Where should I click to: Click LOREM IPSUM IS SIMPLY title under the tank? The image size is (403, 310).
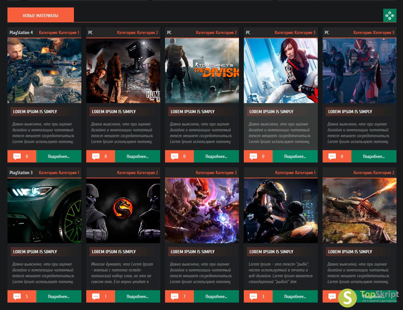click(x=350, y=252)
